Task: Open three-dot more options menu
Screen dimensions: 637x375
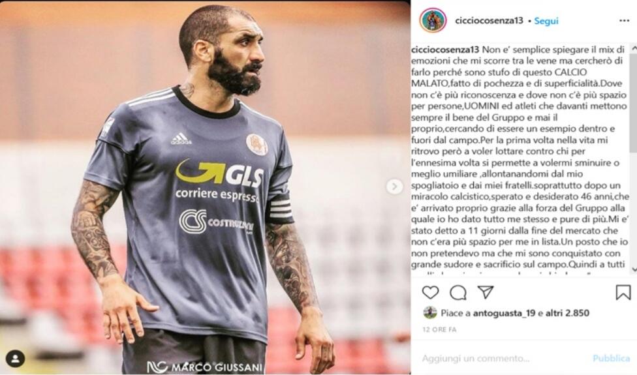Action: [x=624, y=21]
